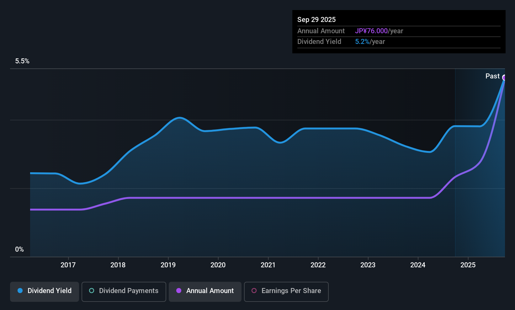Click the Past label in the chart
This screenshot has height=310, width=515.
(x=492, y=76)
